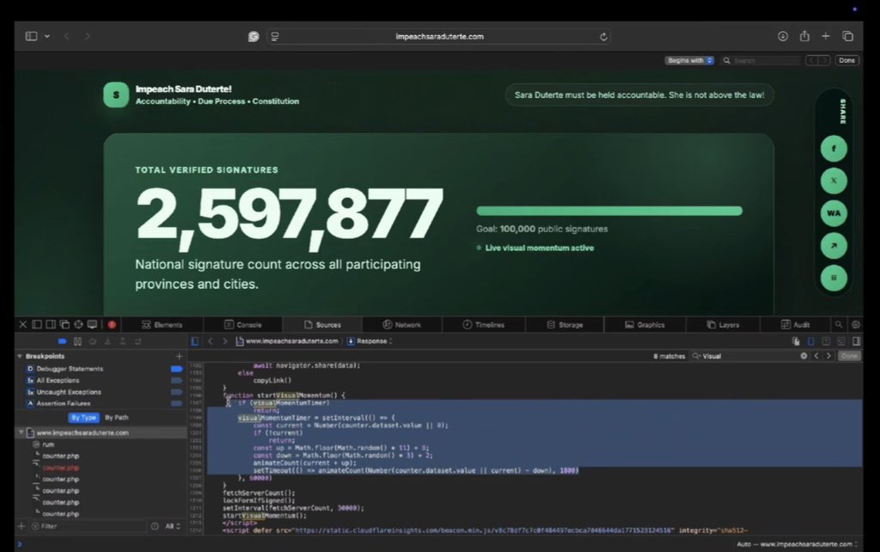Toggle the Debugger Statements breakpoint
This screenshot has width=880, height=552.
coord(176,369)
